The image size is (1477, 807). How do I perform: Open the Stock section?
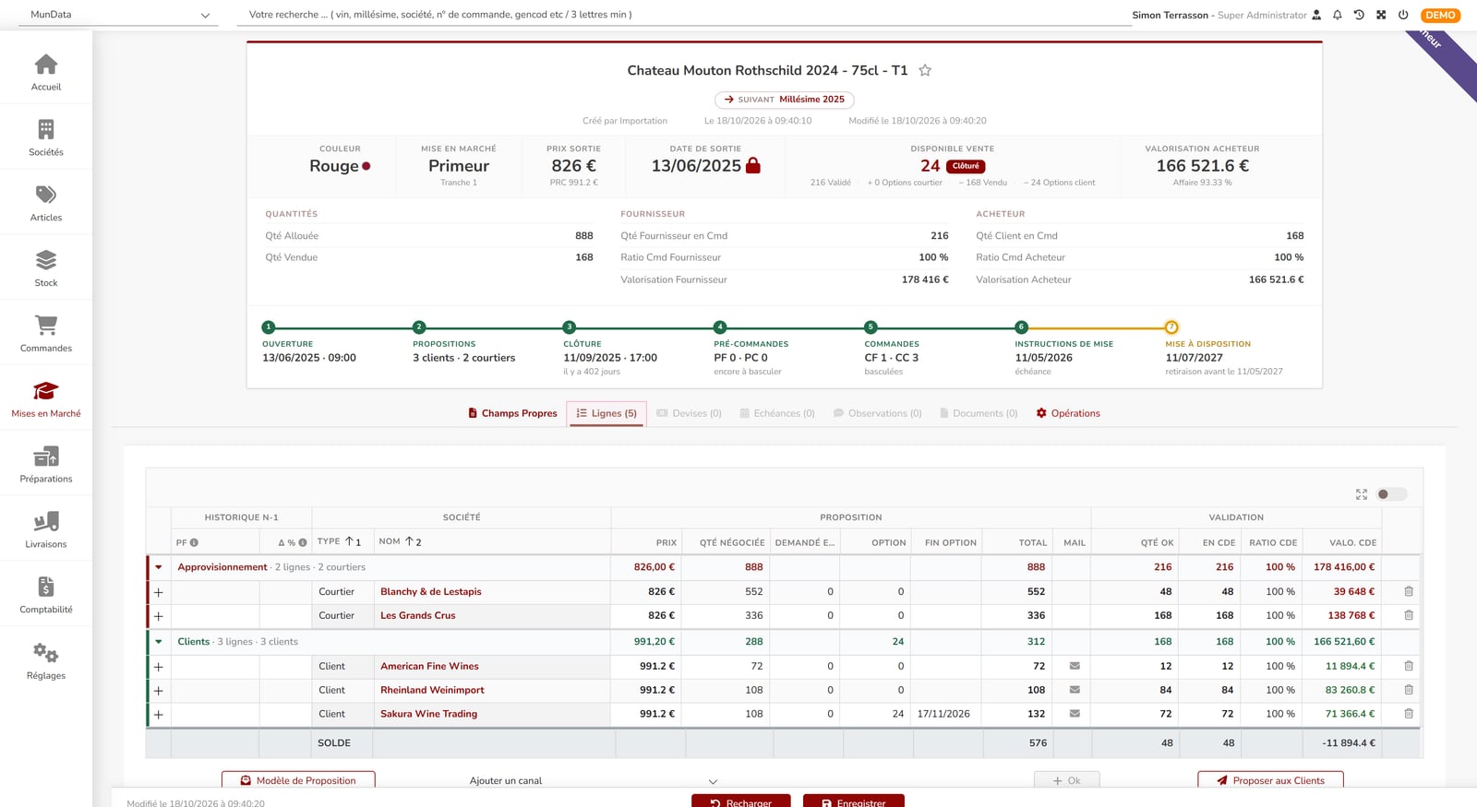click(x=46, y=268)
